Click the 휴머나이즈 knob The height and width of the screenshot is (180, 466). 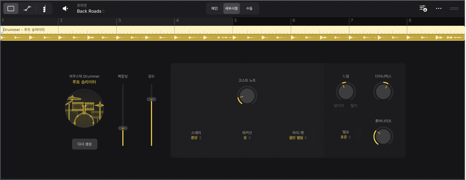(x=383, y=136)
